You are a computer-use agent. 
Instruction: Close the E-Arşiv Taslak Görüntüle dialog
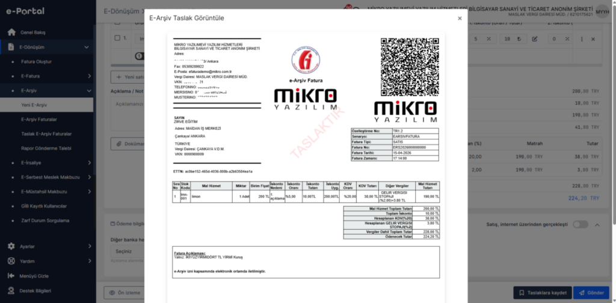coord(460,18)
